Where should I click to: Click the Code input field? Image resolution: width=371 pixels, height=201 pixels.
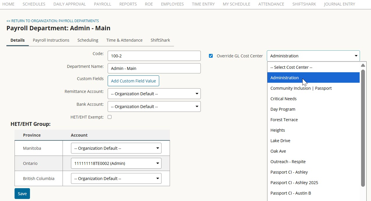click(154, 56)
